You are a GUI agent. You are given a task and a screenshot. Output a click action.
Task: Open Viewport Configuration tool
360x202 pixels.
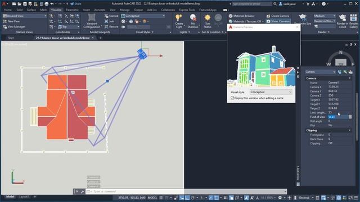point(92,21)
